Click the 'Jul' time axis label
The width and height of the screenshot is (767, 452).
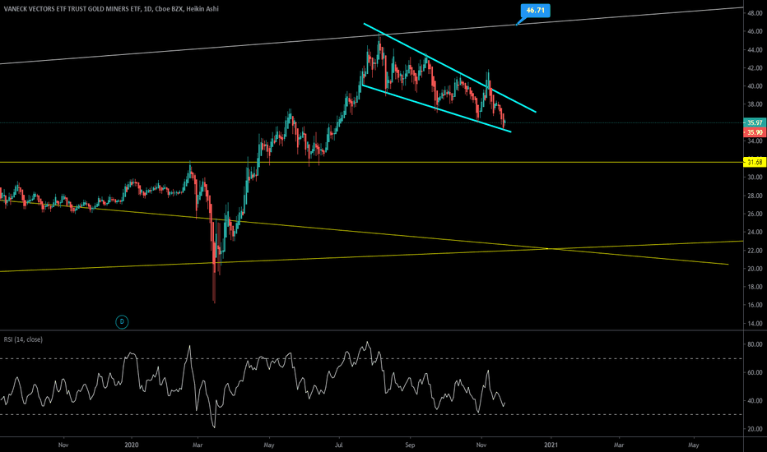[x=338, y=445]
